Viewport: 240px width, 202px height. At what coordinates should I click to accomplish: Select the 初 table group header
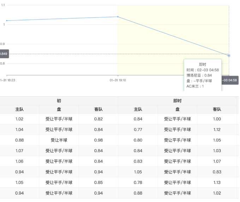tap(59, 101)
